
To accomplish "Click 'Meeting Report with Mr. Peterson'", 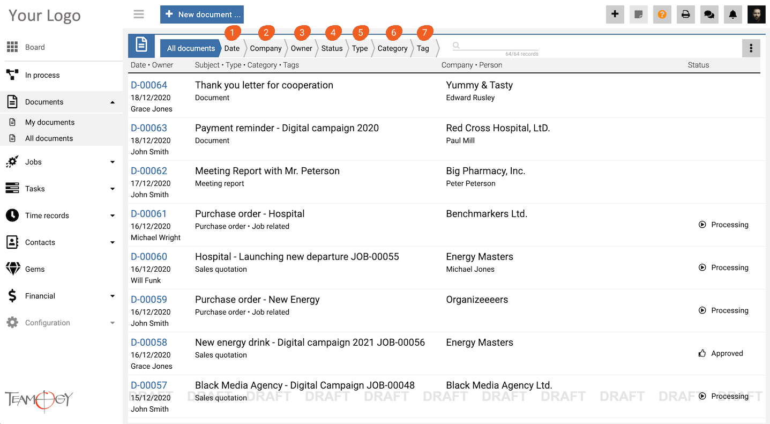I will click(267, 171).
